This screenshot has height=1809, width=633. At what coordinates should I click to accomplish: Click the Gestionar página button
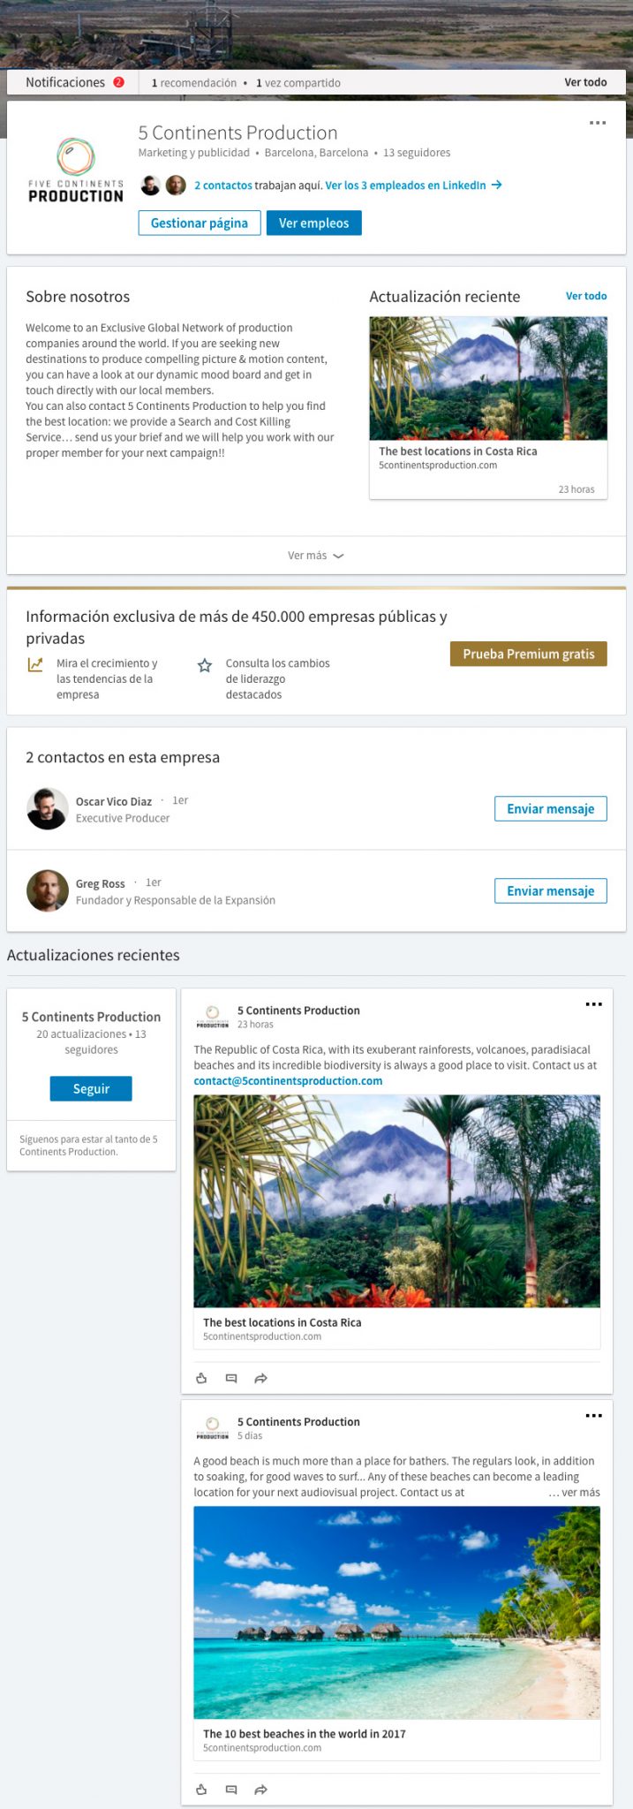pos(200,223)
